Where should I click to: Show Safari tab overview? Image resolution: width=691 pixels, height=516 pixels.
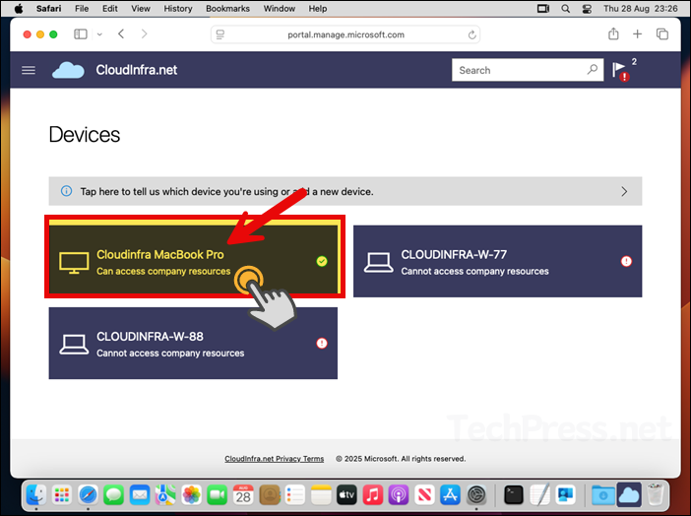(x=662, y=33)
